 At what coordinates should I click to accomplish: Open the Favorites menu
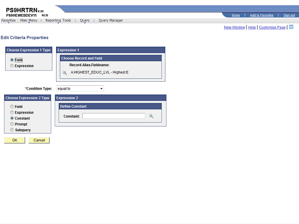(x=8, y=21)
